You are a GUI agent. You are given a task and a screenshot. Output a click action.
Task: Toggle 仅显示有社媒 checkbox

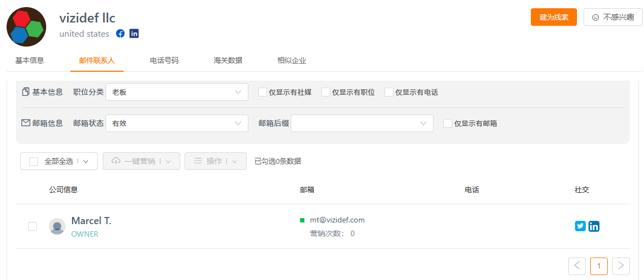click(263, 92)
